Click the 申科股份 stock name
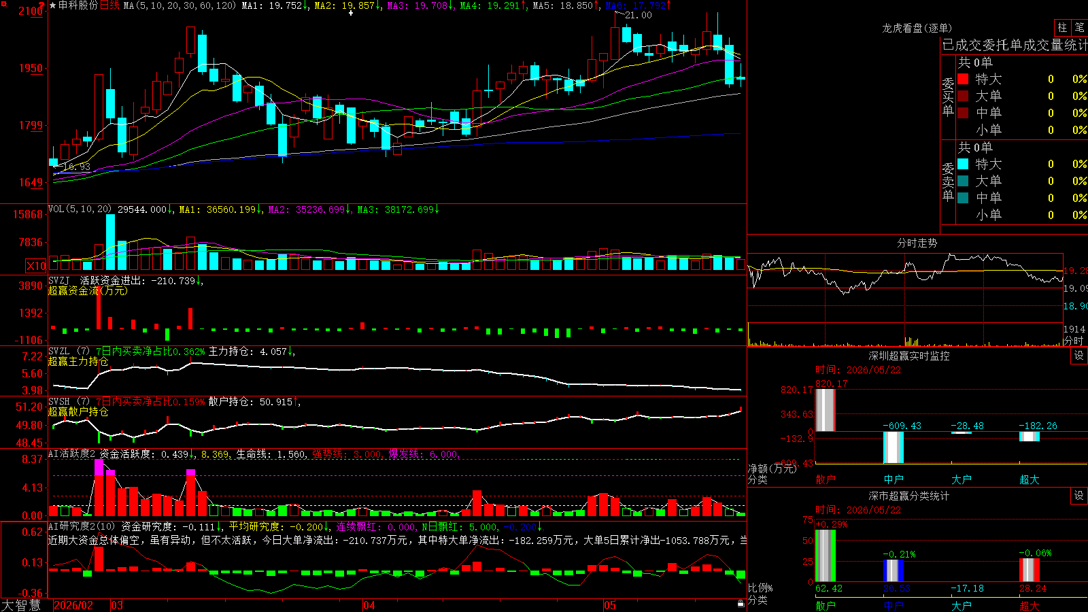The width and height of the screenshot is (1088, 612). tap(78, 5)
